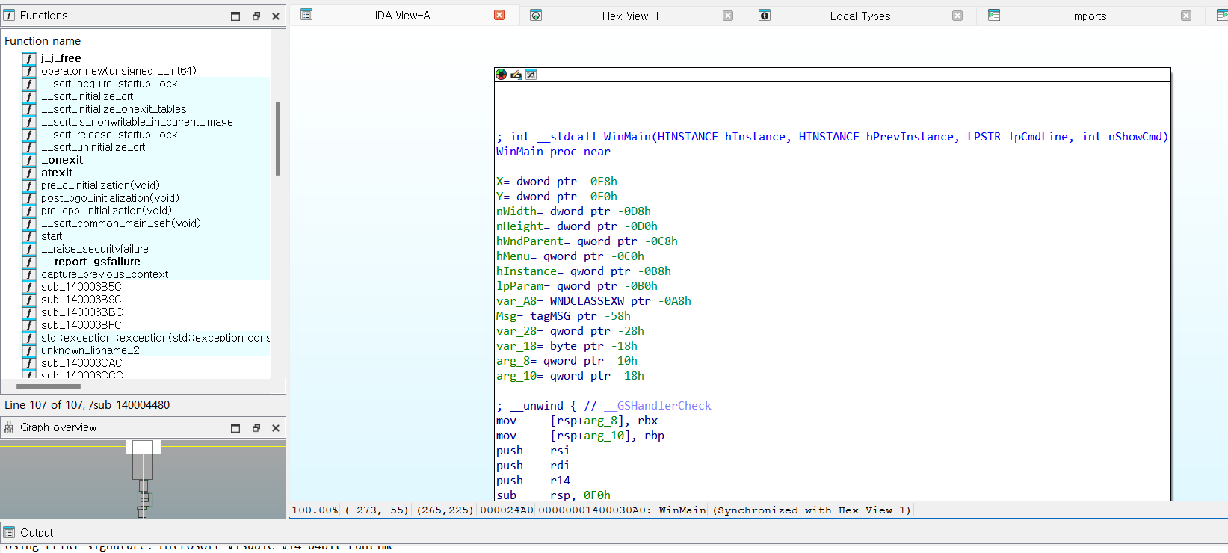Screen dimensions: 1228x553
Task: Click the Functions panel title icon
Action: pyautogui.click(x=9, y=16)
